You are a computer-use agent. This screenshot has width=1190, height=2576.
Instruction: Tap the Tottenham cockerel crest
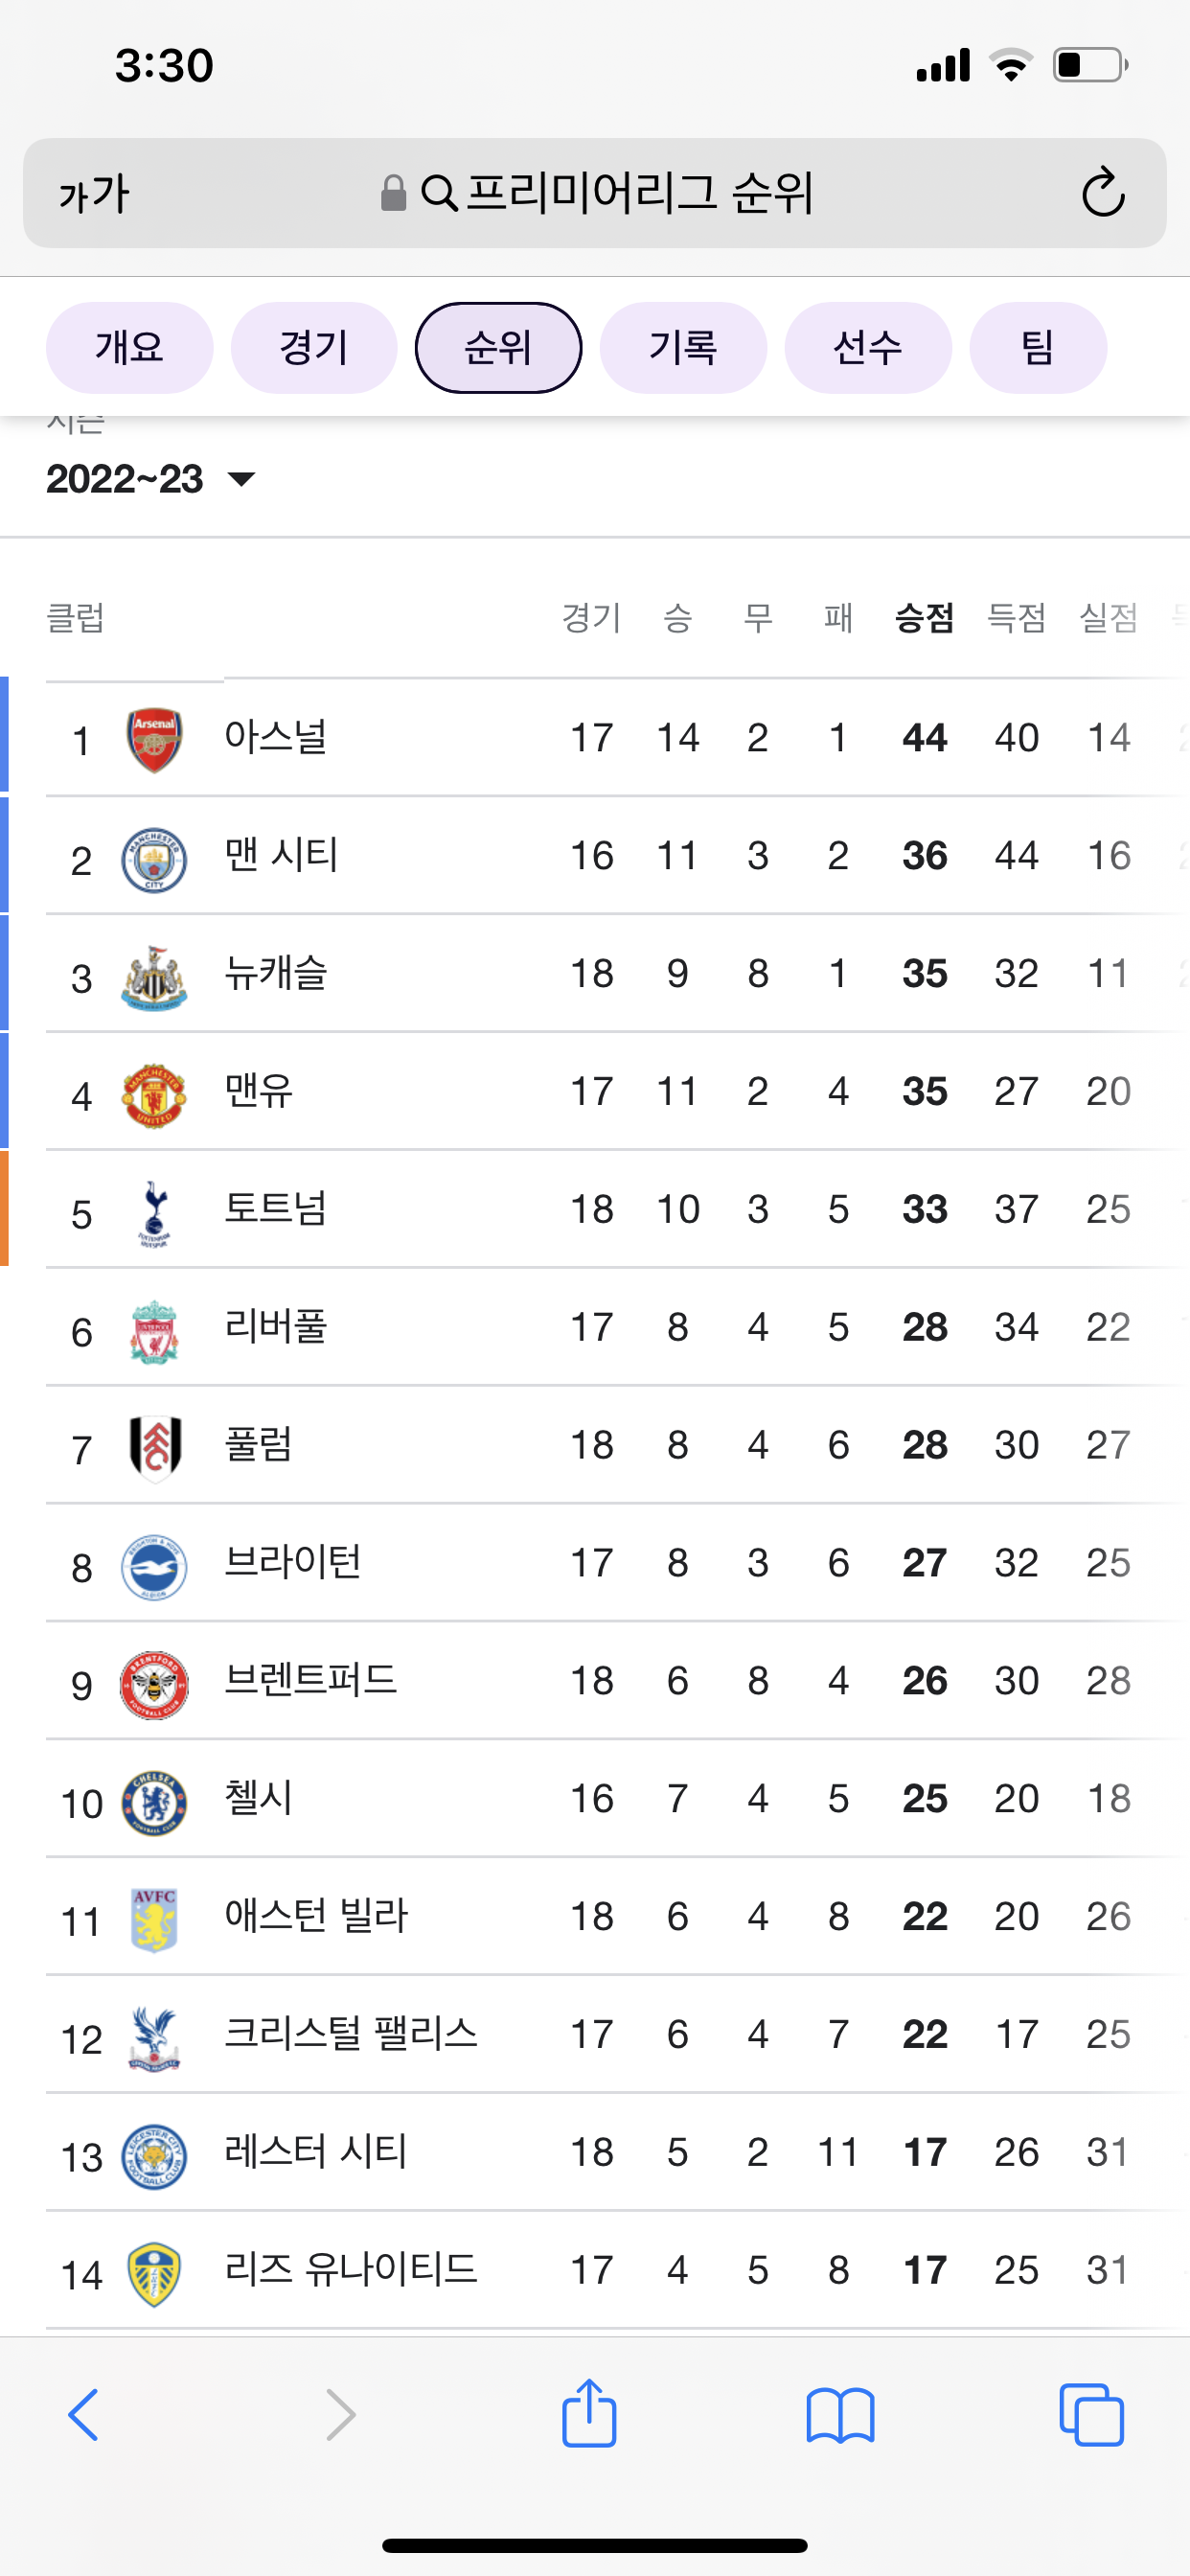click(x=154, y=1213)
